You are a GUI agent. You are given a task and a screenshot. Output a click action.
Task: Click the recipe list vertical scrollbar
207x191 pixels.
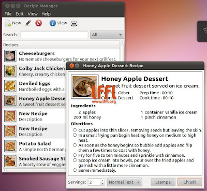click(122, 51)
